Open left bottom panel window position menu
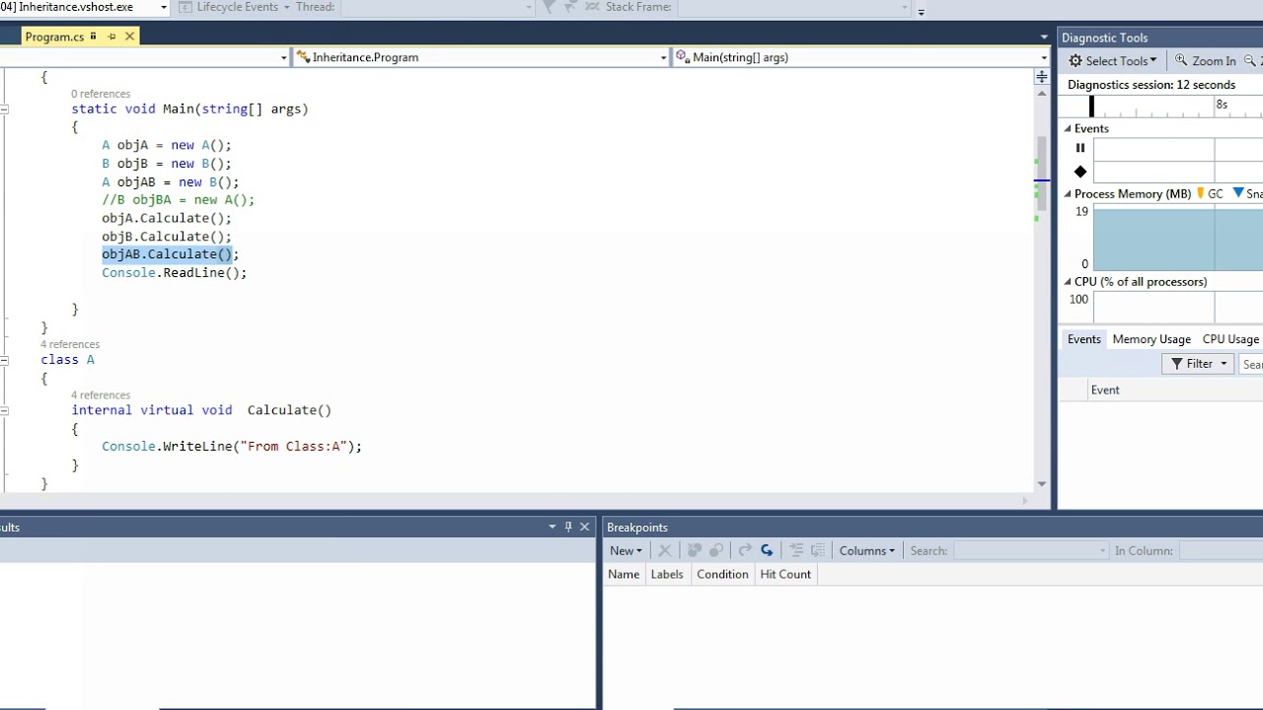The image size is (1263, 710). 553,528
